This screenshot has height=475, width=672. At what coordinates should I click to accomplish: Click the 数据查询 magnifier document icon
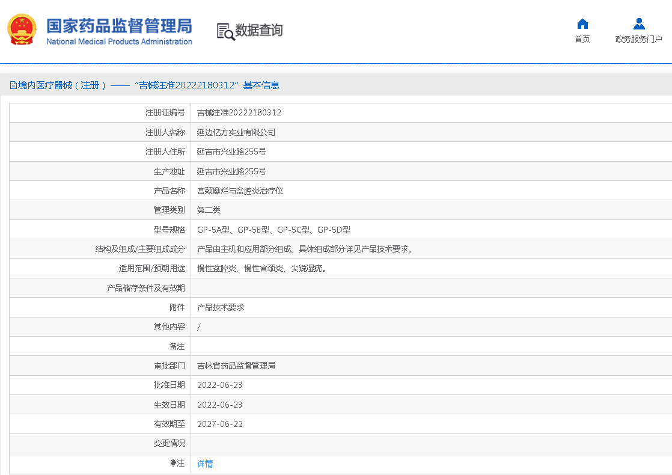(x=225, y=31)
